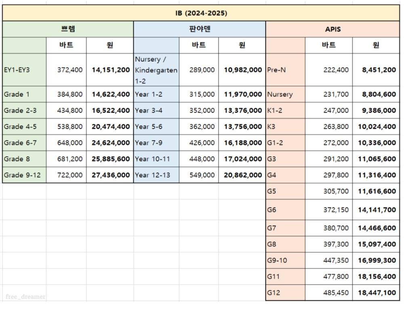Click the Grade 9-12 label cell
This screenshot has height=323, width=404.
(25, 175)
